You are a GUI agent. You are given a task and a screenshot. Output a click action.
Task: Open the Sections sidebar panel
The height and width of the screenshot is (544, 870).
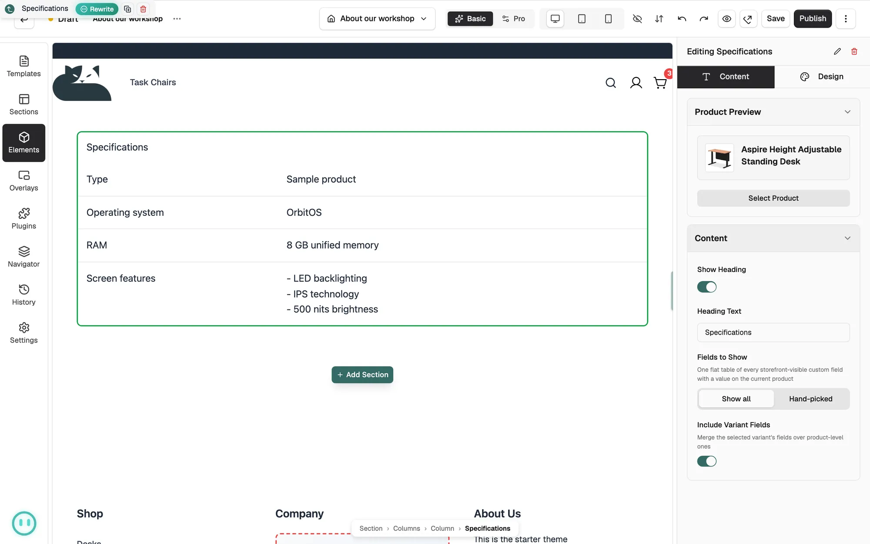click(x=24, y=105)
